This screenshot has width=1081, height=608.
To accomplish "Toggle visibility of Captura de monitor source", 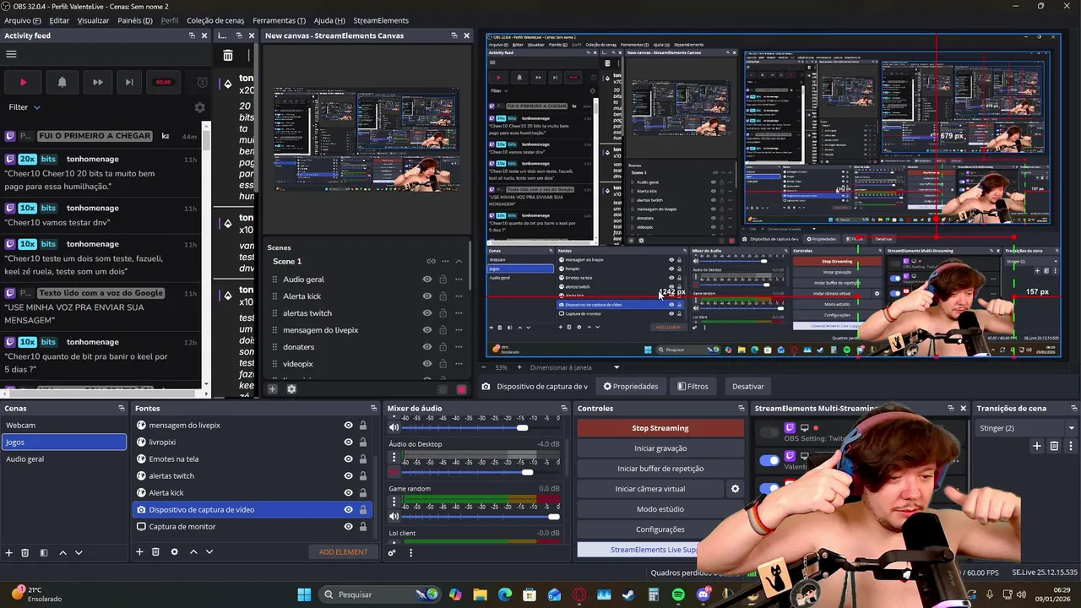I will (348, 527).
